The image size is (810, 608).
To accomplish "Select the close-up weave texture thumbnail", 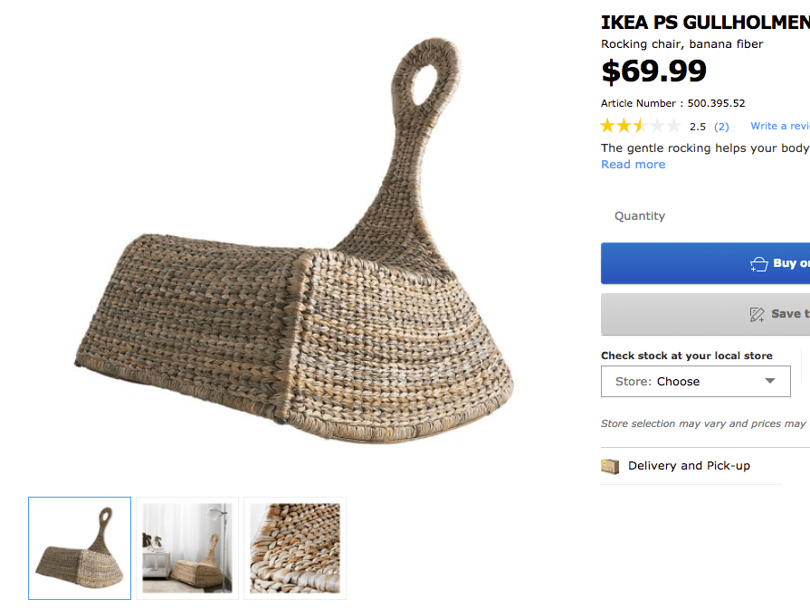I will point(295,548).
